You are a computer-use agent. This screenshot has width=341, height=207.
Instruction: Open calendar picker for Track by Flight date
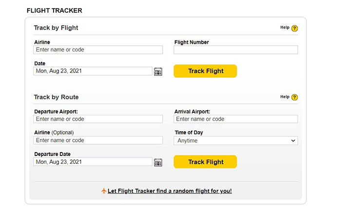[158, 71]
